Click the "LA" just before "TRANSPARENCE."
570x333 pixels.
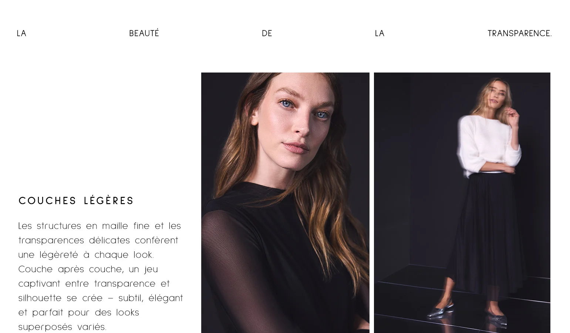380,33
